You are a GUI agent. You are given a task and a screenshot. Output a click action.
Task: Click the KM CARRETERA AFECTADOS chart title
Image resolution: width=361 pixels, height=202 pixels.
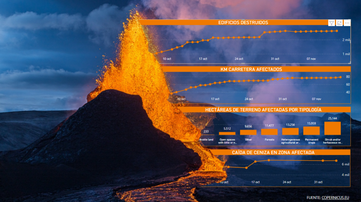tap(251, 69)
